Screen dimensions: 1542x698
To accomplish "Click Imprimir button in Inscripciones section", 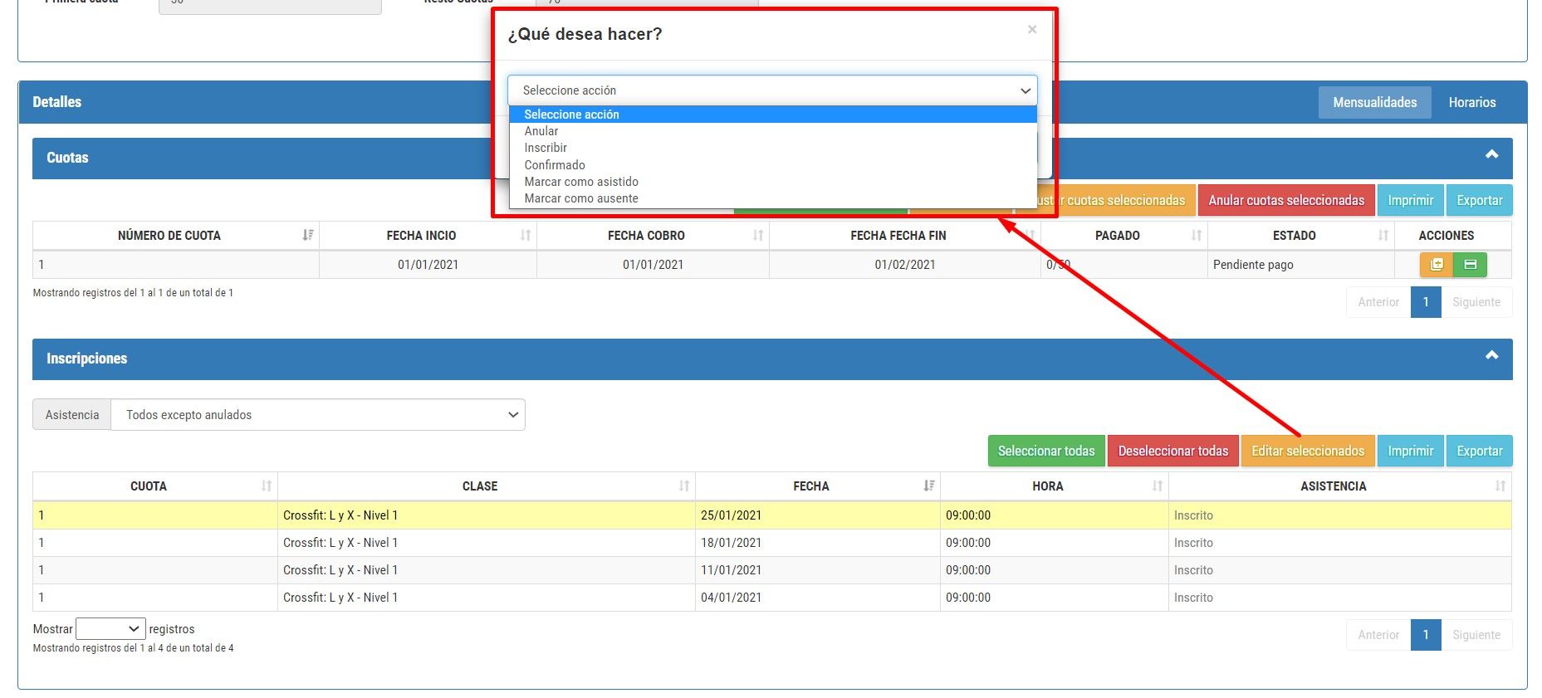I will 1410,451.
